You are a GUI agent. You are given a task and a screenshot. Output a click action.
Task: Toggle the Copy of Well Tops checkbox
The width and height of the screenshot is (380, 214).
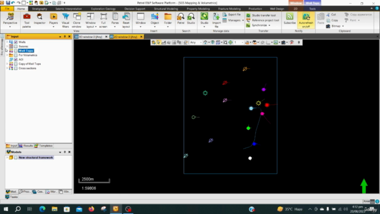[x=16, y=64]
